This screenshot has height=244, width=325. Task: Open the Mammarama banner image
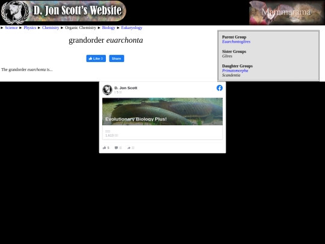(287, 13)
